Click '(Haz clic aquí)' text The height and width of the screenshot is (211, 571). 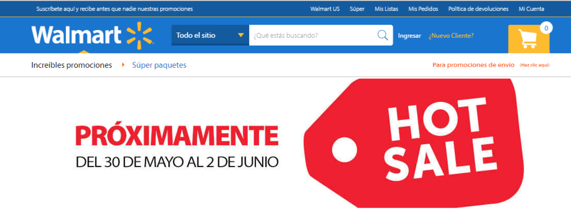click(x=535, y=65)
